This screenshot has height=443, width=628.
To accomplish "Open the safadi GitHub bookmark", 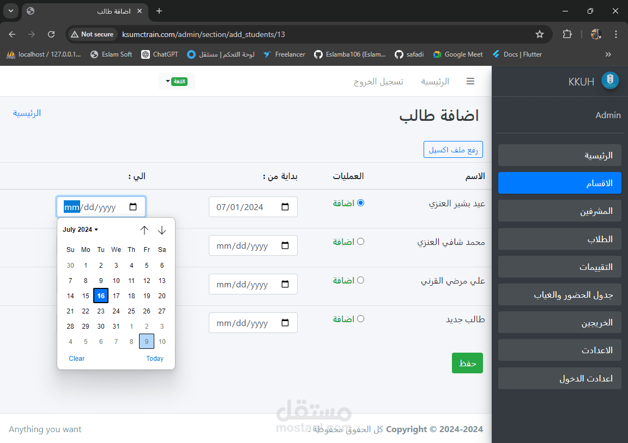I will [x=409, y=54].
